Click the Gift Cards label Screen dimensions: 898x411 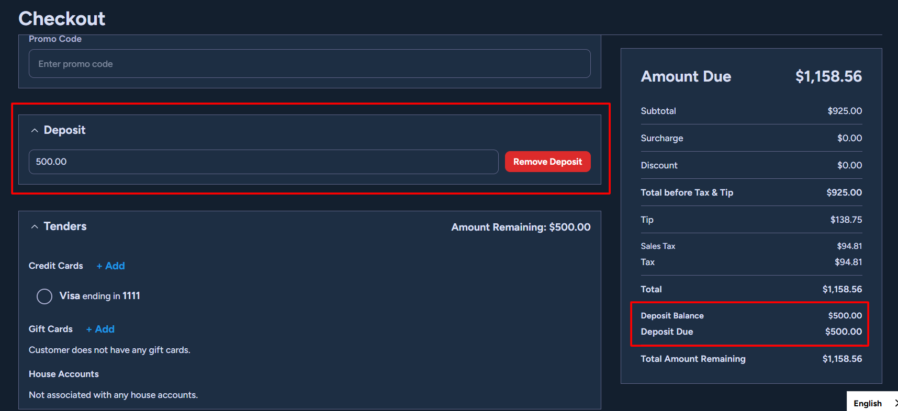50,329
